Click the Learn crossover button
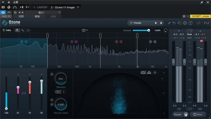This screenshot has width=211, height=119. click(x=157, y=30)
